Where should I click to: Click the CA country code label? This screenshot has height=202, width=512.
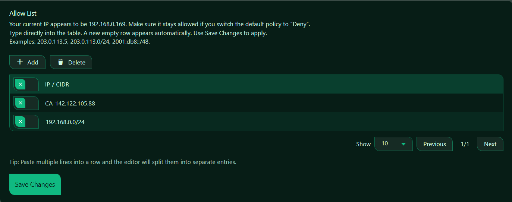pos(49,103)
